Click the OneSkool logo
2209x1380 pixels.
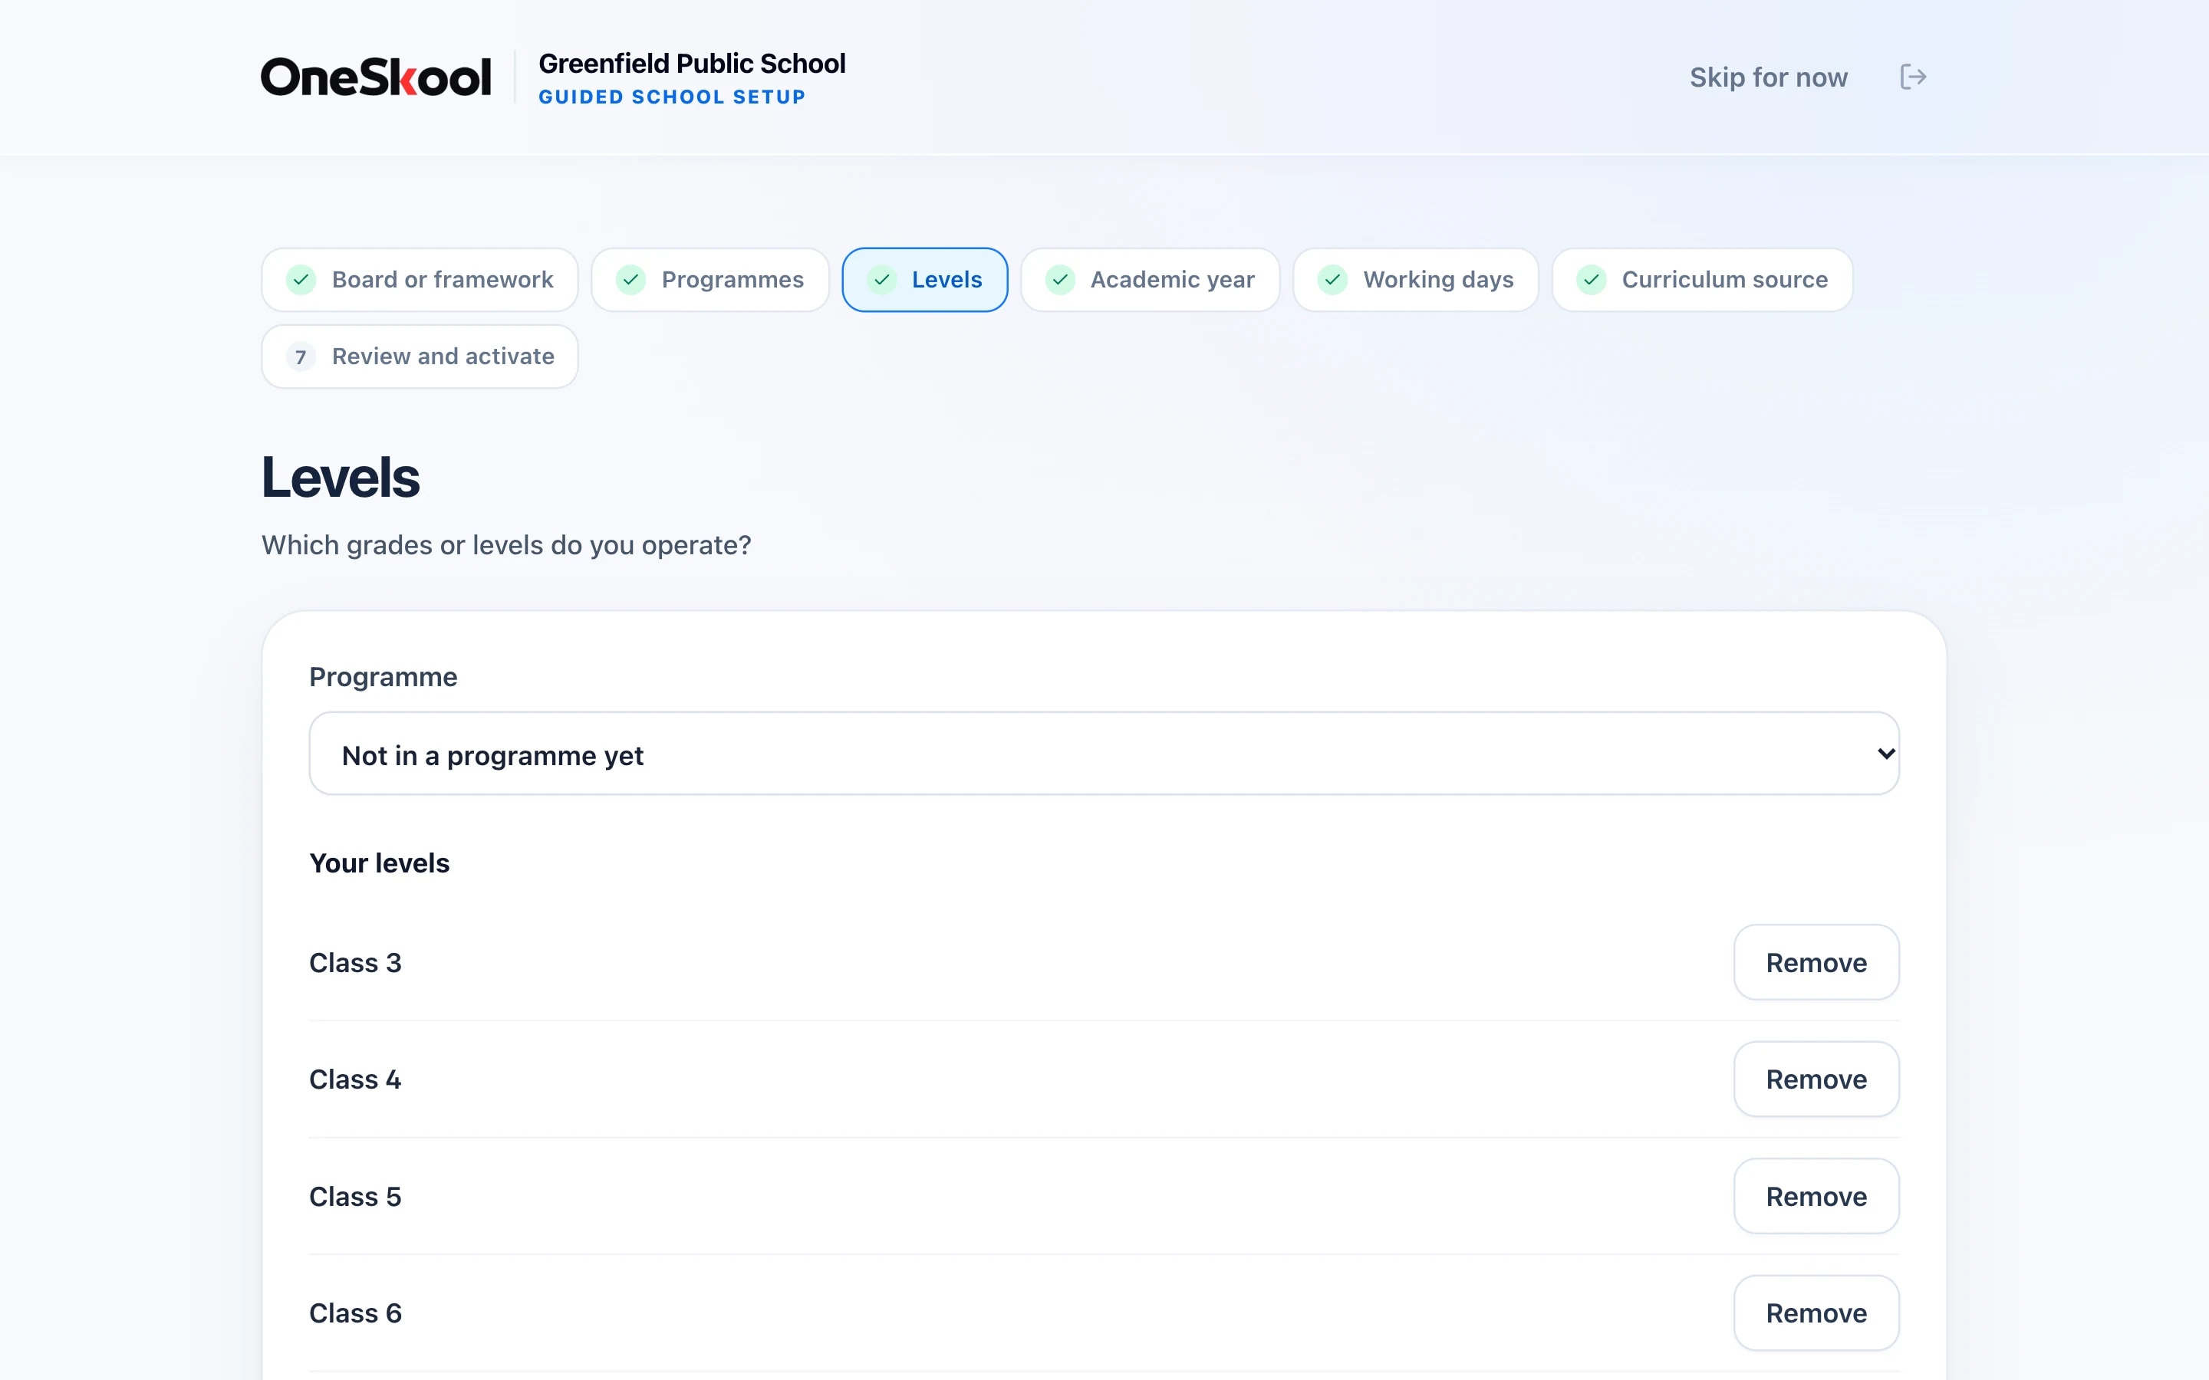pos(376,77)
